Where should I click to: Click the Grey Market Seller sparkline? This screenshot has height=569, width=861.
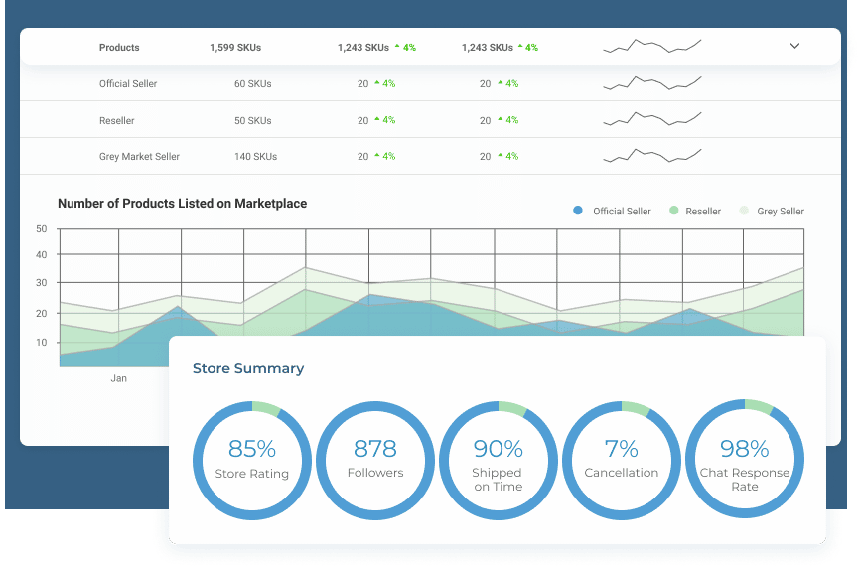tap(651, 156)
